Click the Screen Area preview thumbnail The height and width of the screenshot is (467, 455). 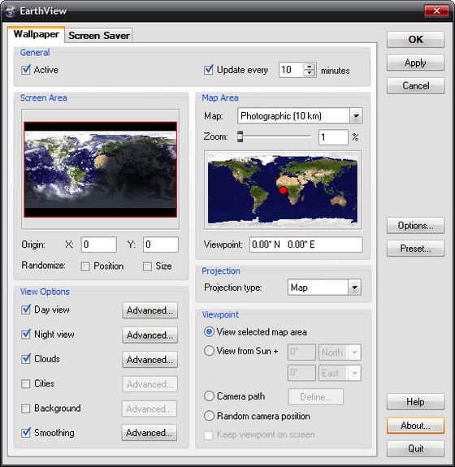click(x=101, y=169)
